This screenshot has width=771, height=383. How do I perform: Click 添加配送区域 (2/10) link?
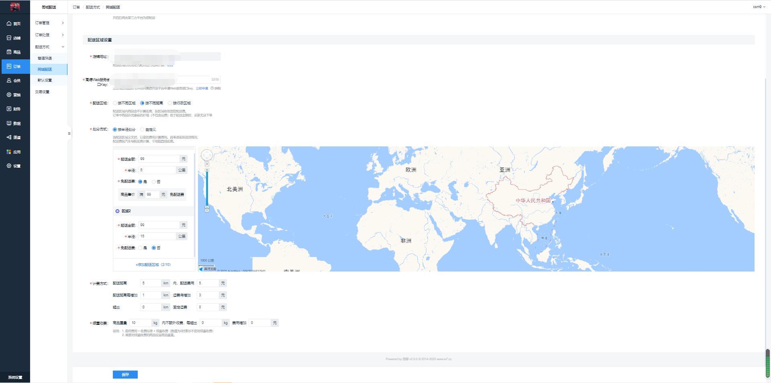pos(153,265)
